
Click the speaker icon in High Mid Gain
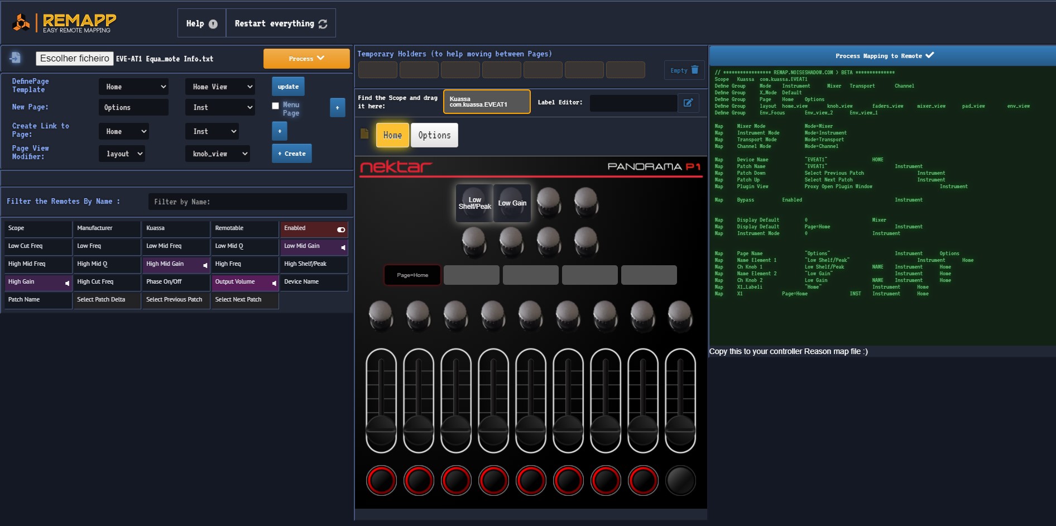coord(205,265)
